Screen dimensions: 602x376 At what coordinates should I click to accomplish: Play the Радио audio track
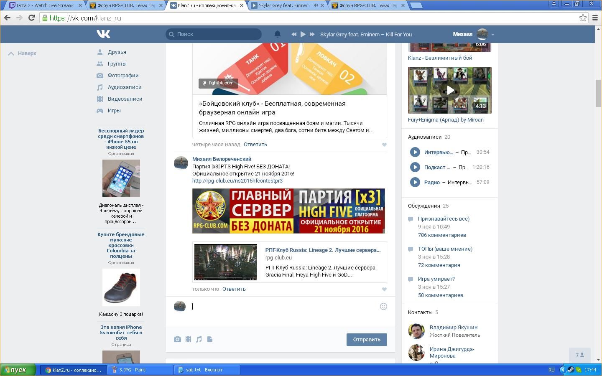[x=415, y=182]
